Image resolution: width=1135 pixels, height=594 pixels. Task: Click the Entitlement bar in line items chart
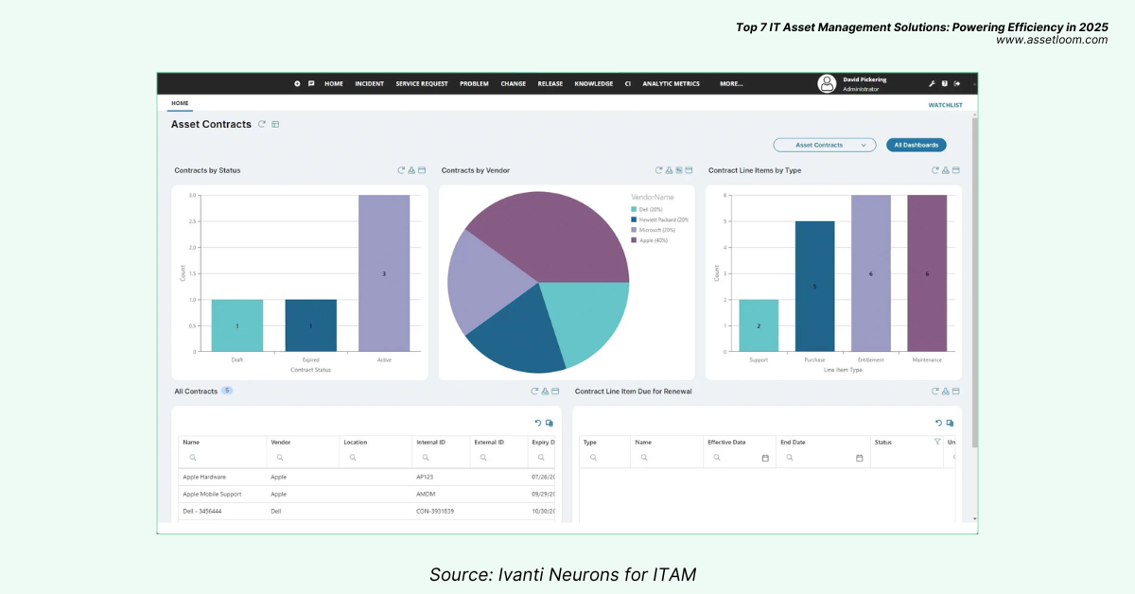tap(871, 273)
